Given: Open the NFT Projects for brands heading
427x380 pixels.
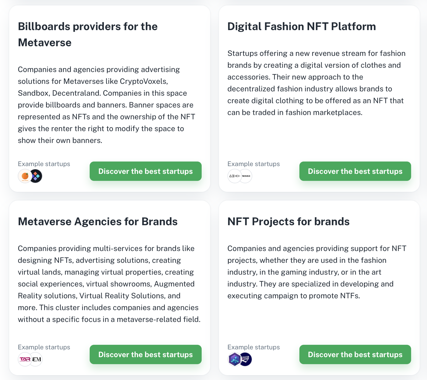Looking at the screenshot, I should coord(288,221).
